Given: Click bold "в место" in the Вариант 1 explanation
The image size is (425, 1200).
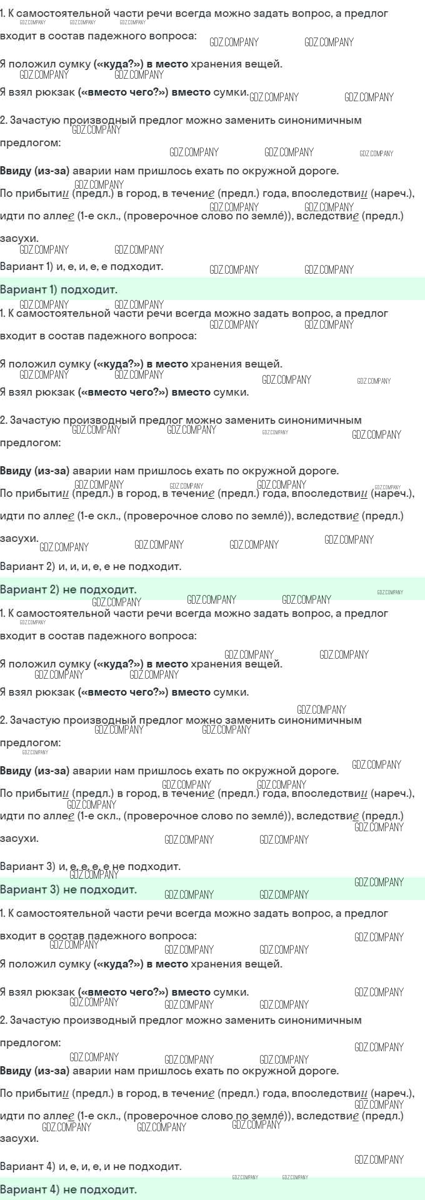Looking at the screenshot, I should click(x=167, y=64).
